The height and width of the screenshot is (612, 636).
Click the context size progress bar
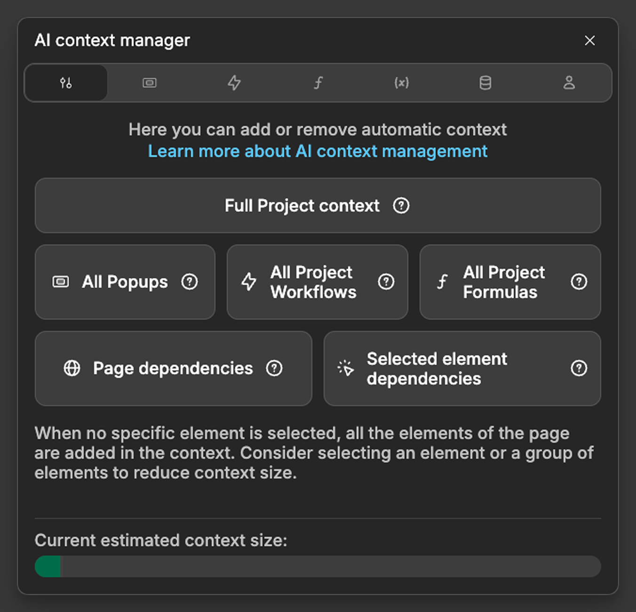[x=318, y=566]
